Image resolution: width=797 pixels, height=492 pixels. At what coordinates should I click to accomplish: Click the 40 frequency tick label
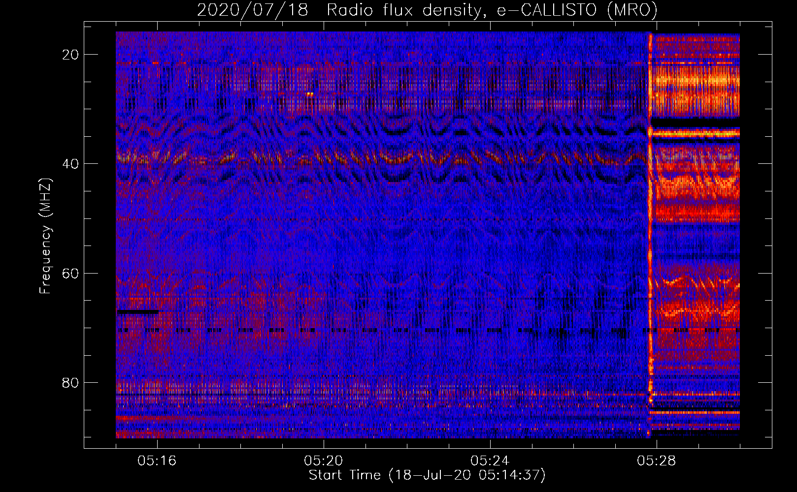click(x=71, y=164)
